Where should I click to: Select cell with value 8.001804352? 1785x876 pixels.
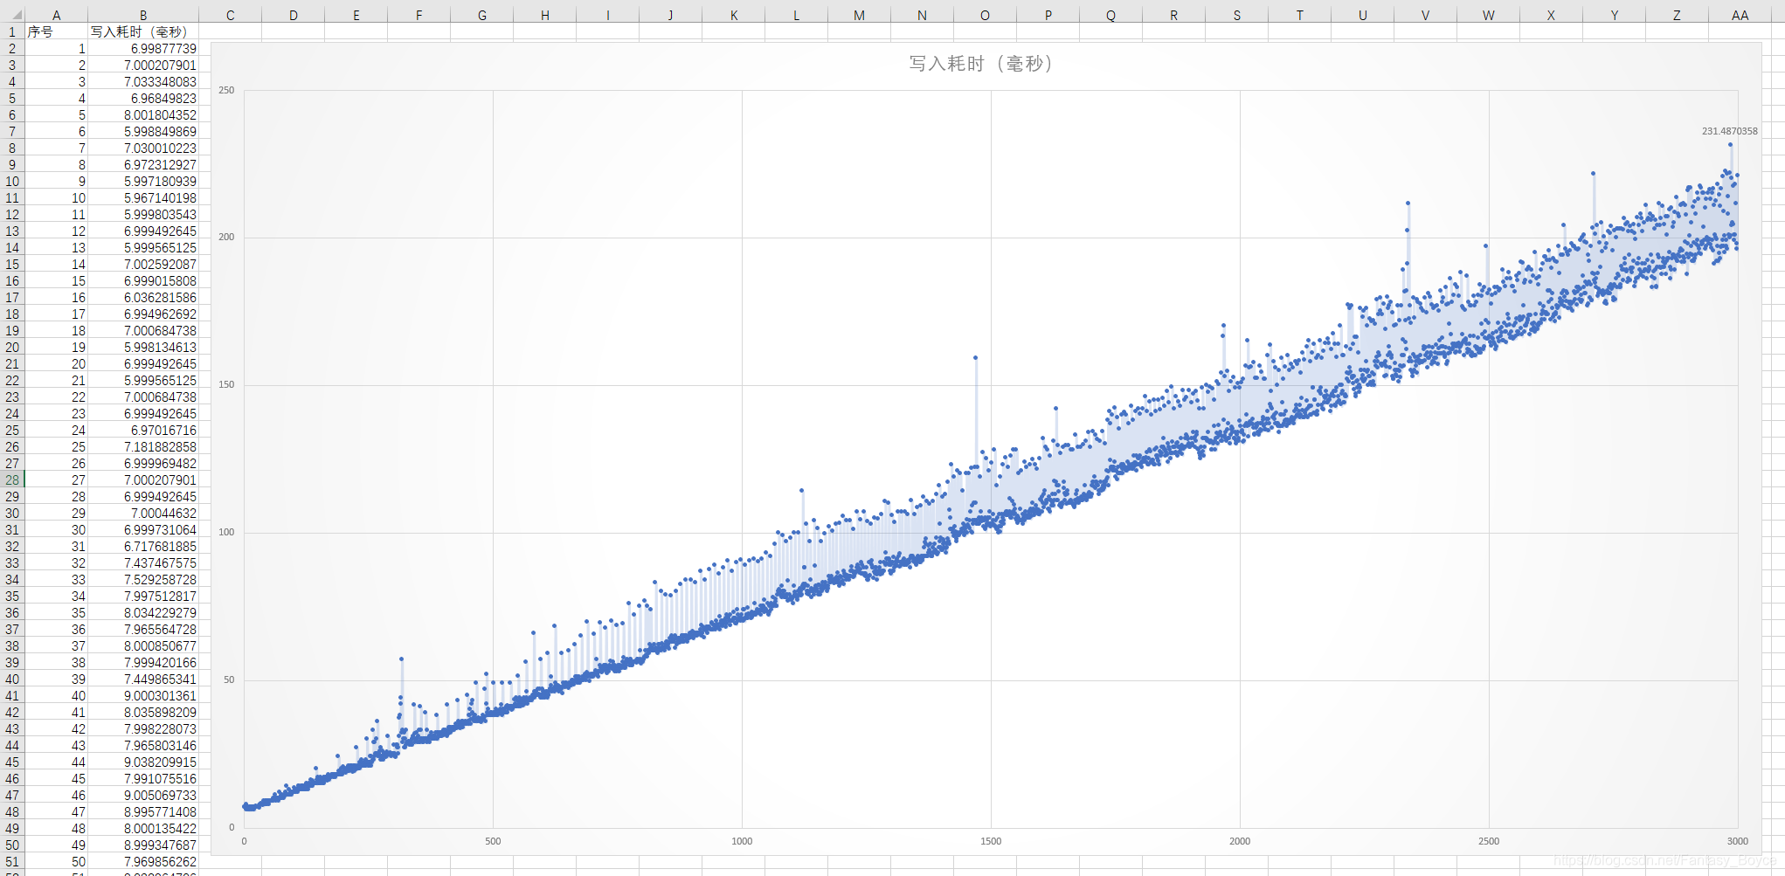143,114
